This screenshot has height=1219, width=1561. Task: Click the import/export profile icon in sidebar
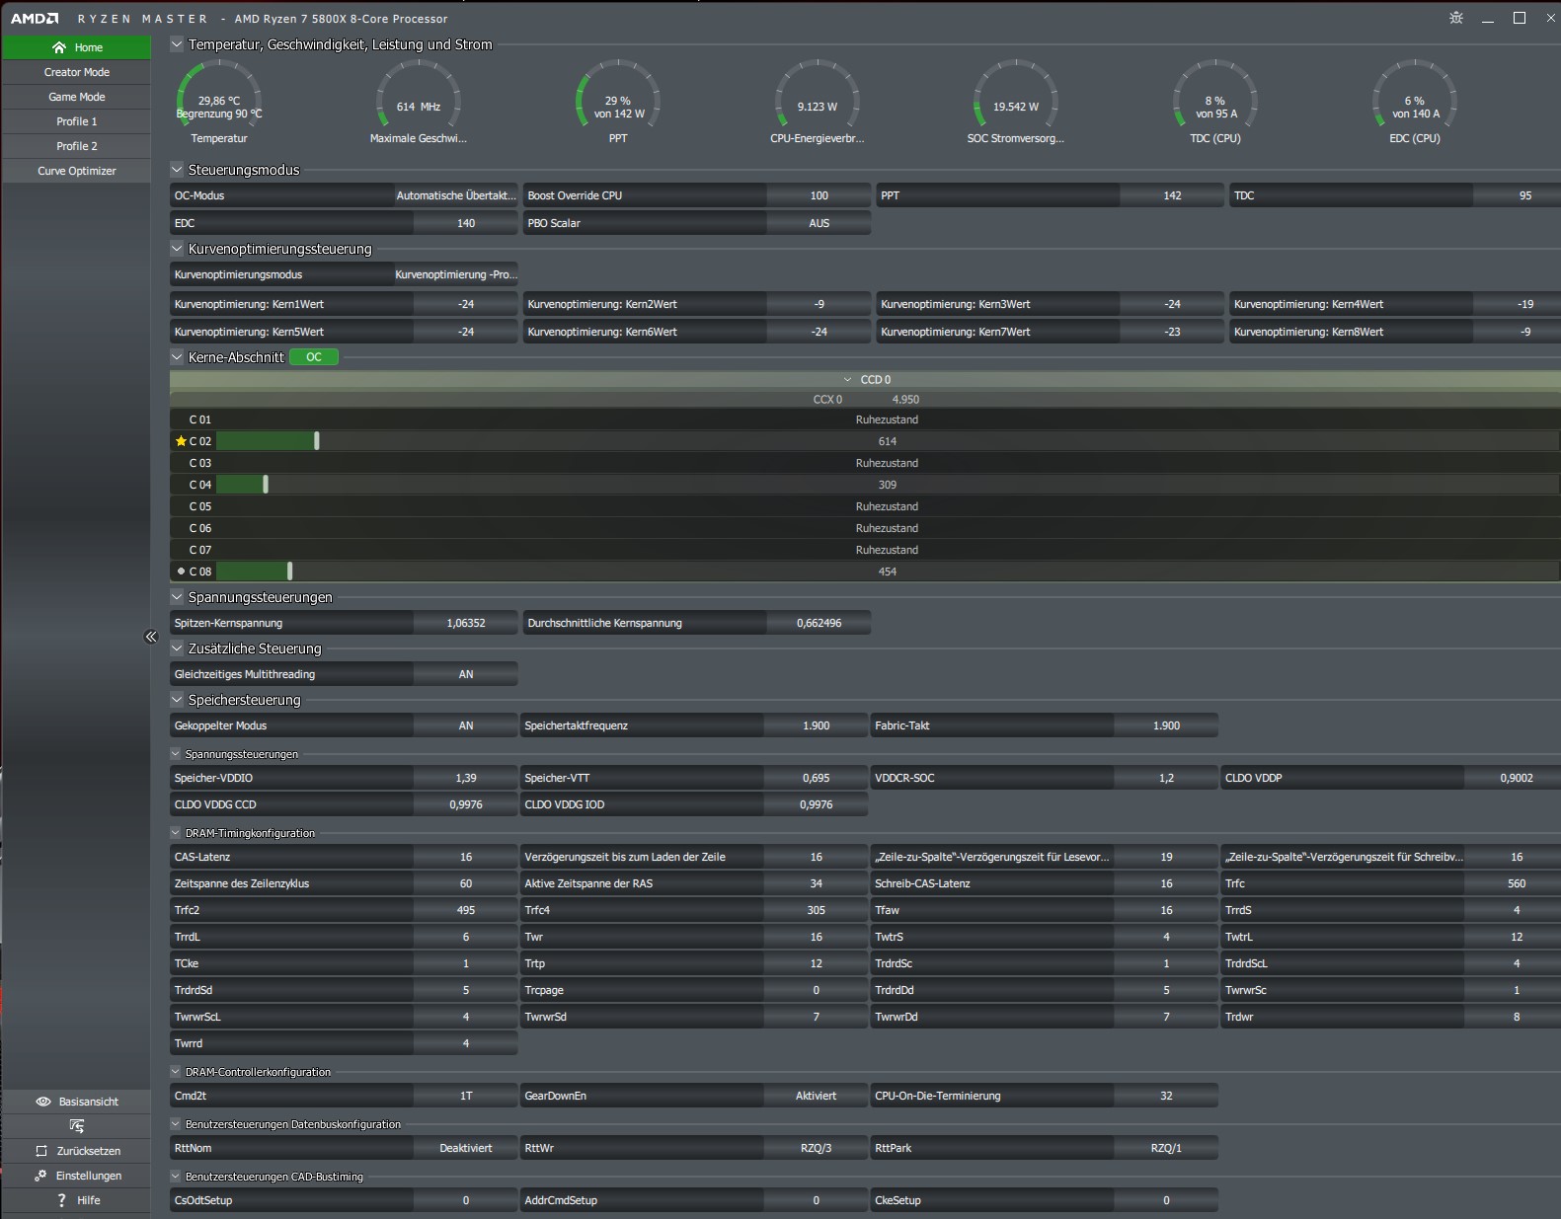click(x=77, y=1126)
